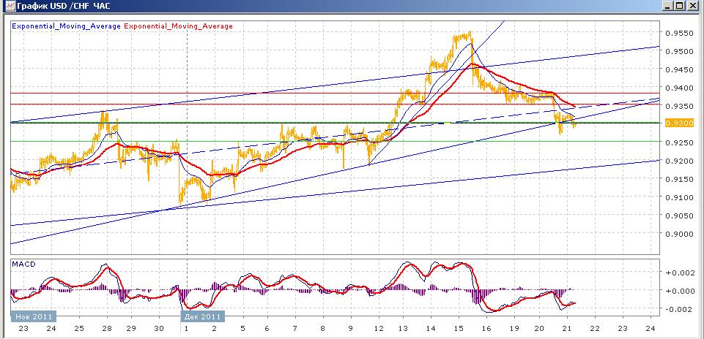This screenshot has height=339, width=704.
Task: Click date 28 on the time axis
Action: click(106, 328)
